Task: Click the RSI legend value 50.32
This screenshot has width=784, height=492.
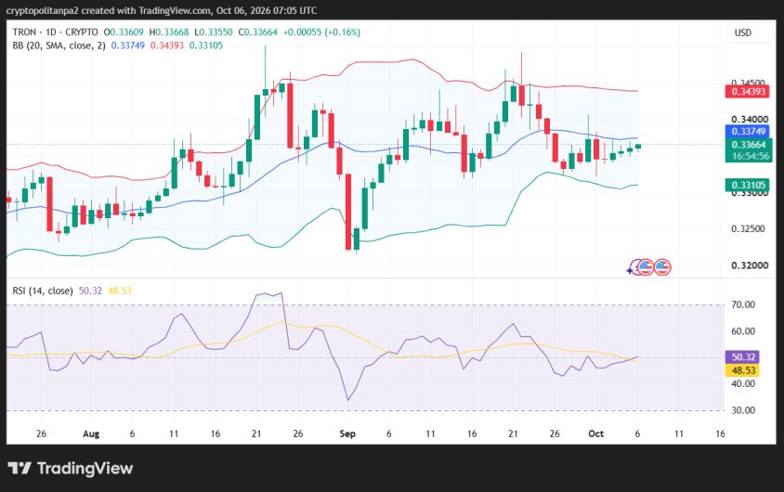Action: pyautogui.click(x=90, y=291)
